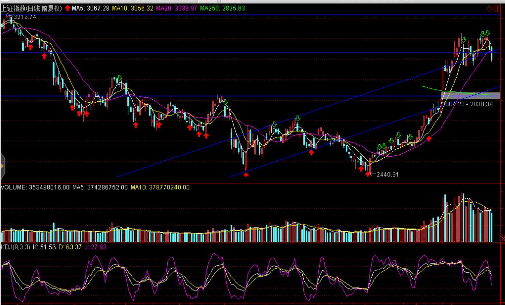
Task: Select the MA5 indicator label
Action: click(x=90, y=9)
